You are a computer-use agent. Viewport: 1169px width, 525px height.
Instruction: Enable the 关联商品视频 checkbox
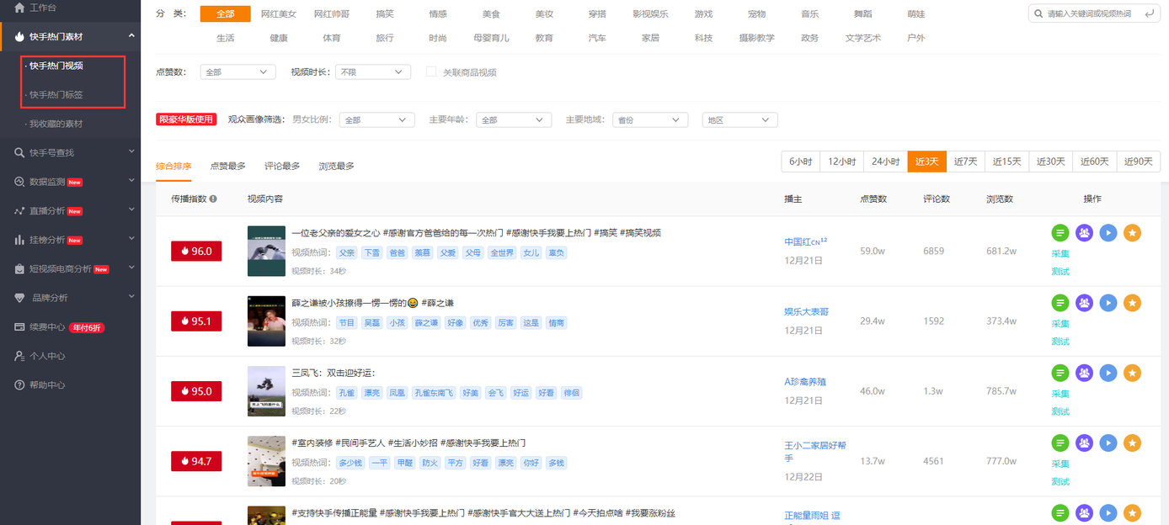tap(431, 72)
